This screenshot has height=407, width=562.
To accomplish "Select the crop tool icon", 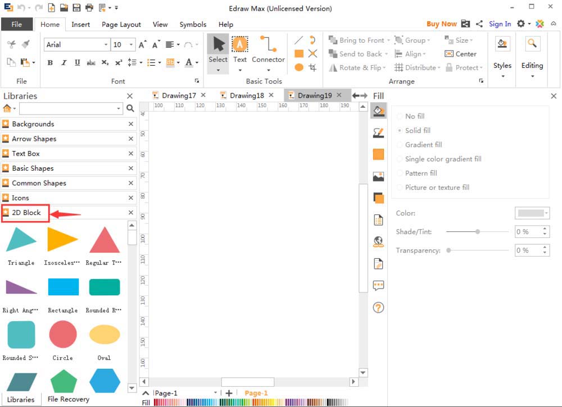I will point(312,67).
